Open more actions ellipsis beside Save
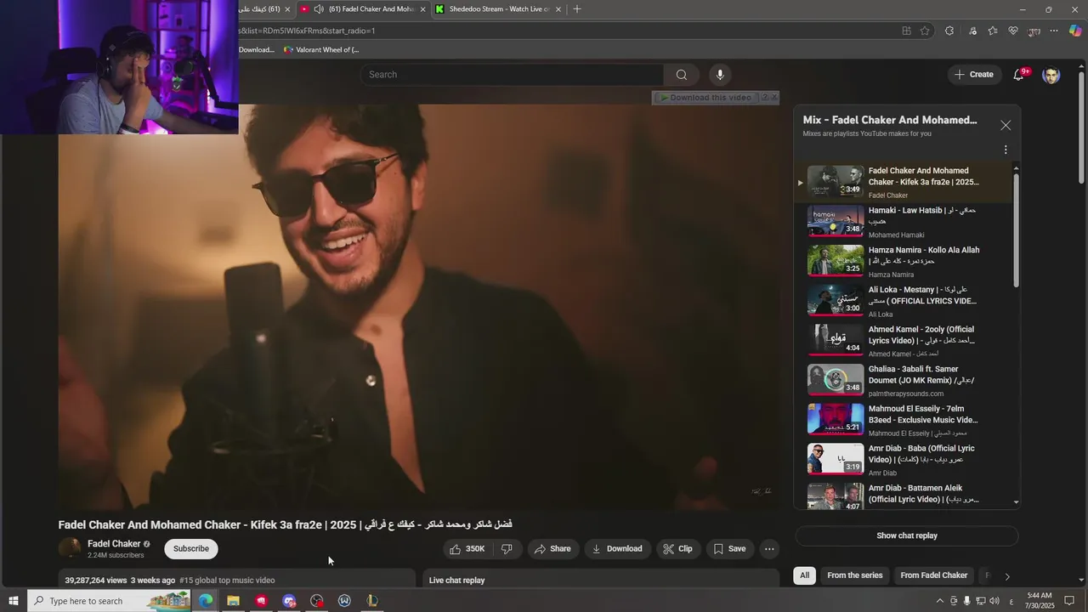 pyautogui.click(x=769, y=549)
